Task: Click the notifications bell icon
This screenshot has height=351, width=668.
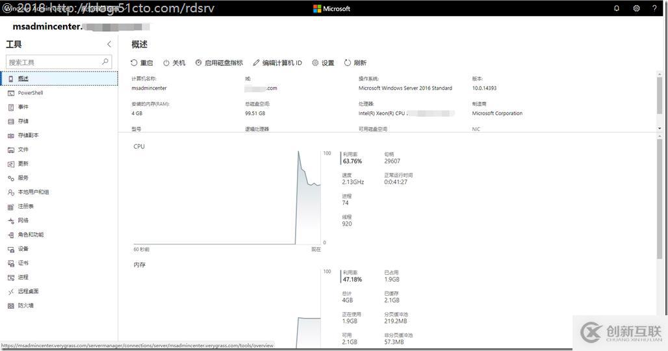Action: 617,8
